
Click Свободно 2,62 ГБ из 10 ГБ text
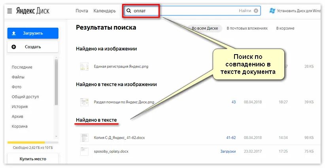(33, 148)
